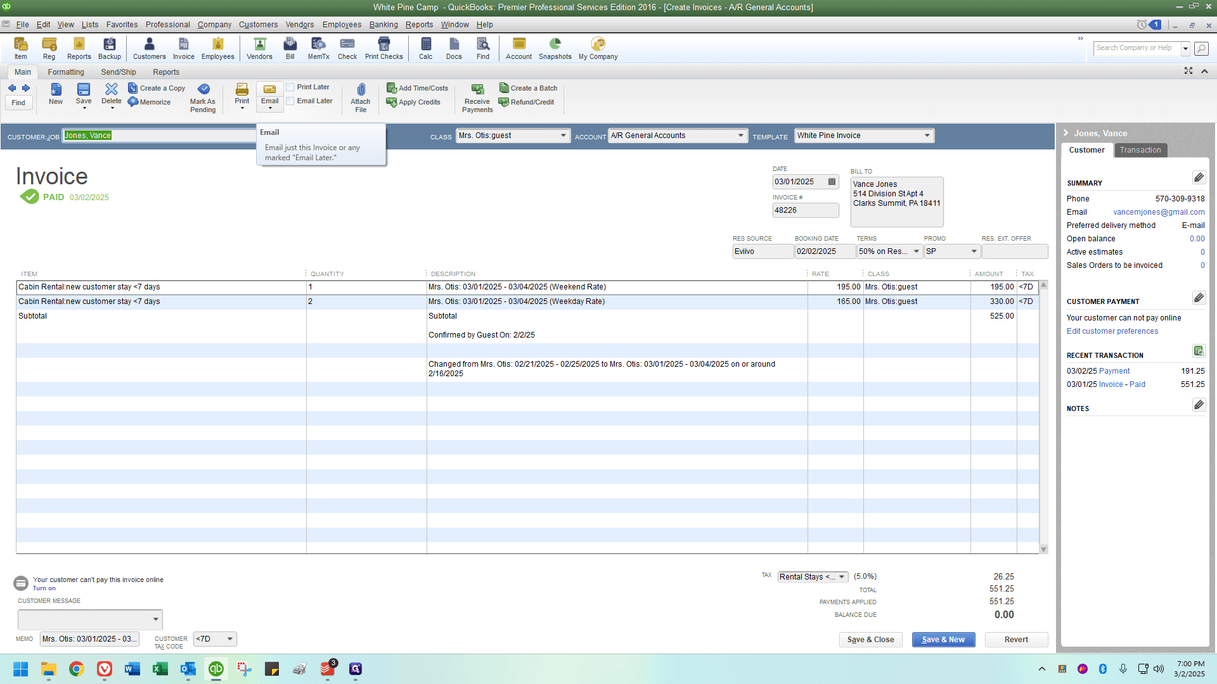Click the Search Company or Help field
The image size is (1217, 684).
(1137, 48)
